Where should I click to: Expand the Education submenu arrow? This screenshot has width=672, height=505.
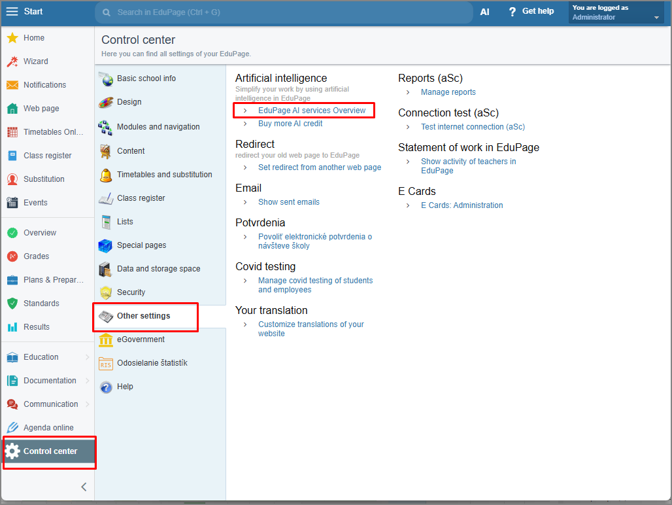[x=88, y=357]
